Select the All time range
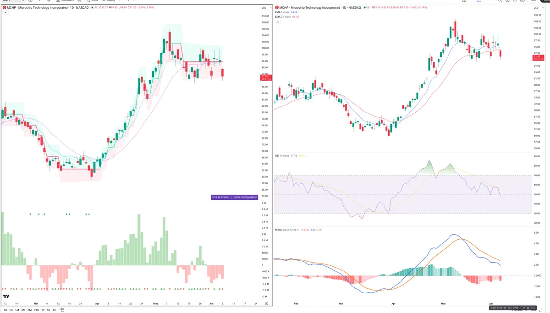The image size is (550, 313). (x=54, y=310)
